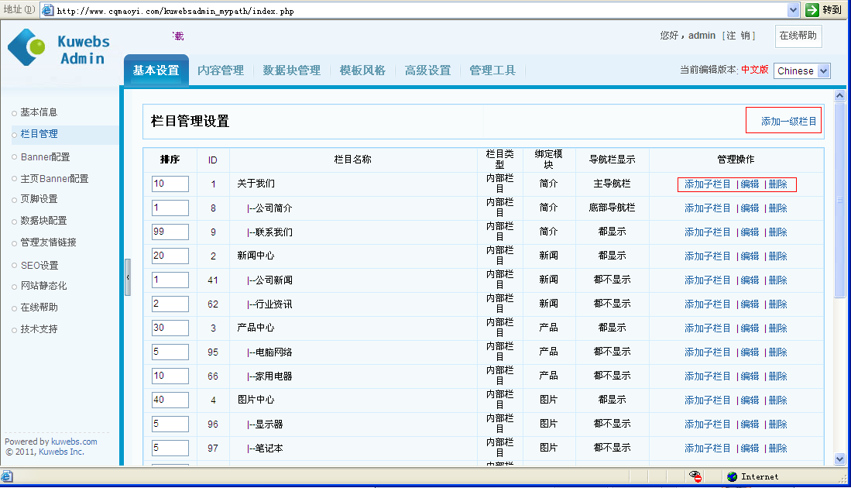Viewport: 851px width, 488px height.
Task: Click the Kuwebs Admin logo
Action: coord(59,48)
